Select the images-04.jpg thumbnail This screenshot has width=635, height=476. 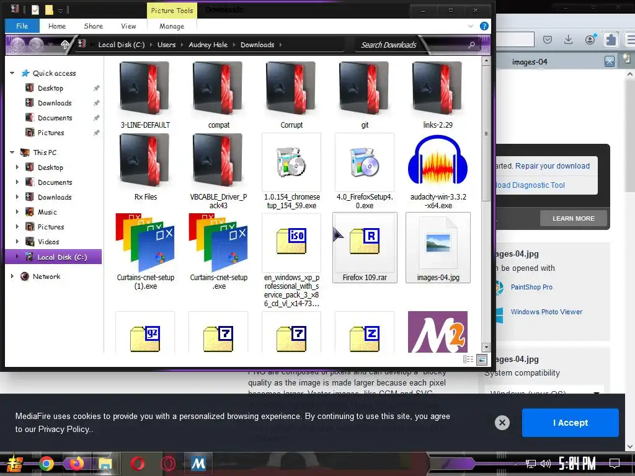(x=438, y=247)
